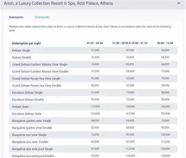
Task: Select the 66,000 Garden/Marina View Single value
Action: point(165,64)
